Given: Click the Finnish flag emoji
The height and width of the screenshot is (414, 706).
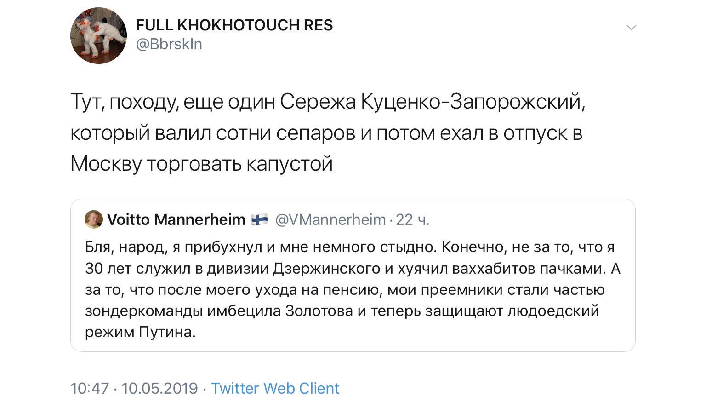Looking at the screenshot, I should pos(260,220).
